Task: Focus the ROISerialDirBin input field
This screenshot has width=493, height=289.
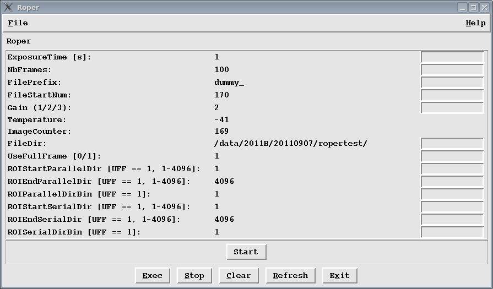Action: tap(452, 232)
